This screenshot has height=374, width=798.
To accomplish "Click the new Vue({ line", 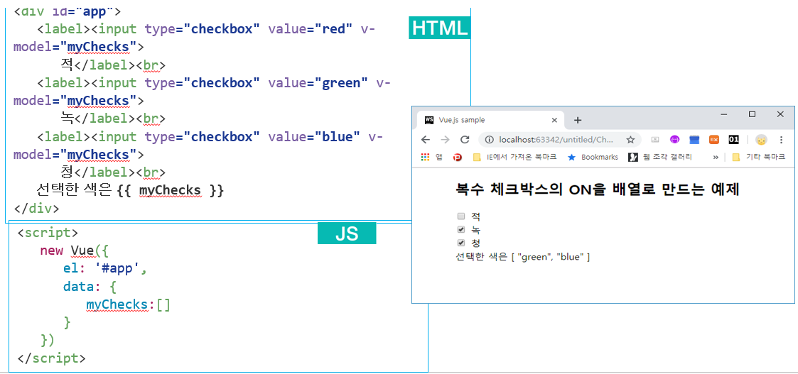I will [x=75, y=251].
